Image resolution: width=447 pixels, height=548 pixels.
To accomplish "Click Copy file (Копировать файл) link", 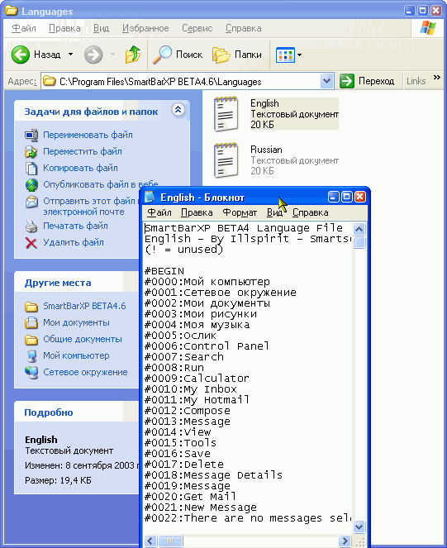I will (80, 168).
